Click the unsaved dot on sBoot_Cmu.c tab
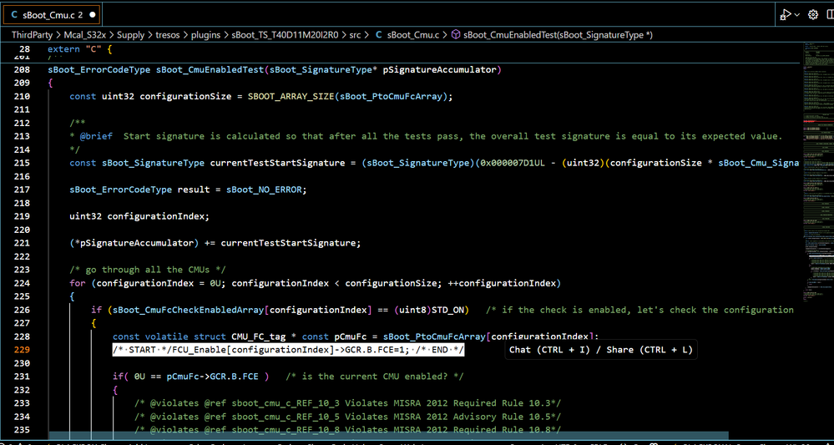The image size is (834, 445). [93, 15]
